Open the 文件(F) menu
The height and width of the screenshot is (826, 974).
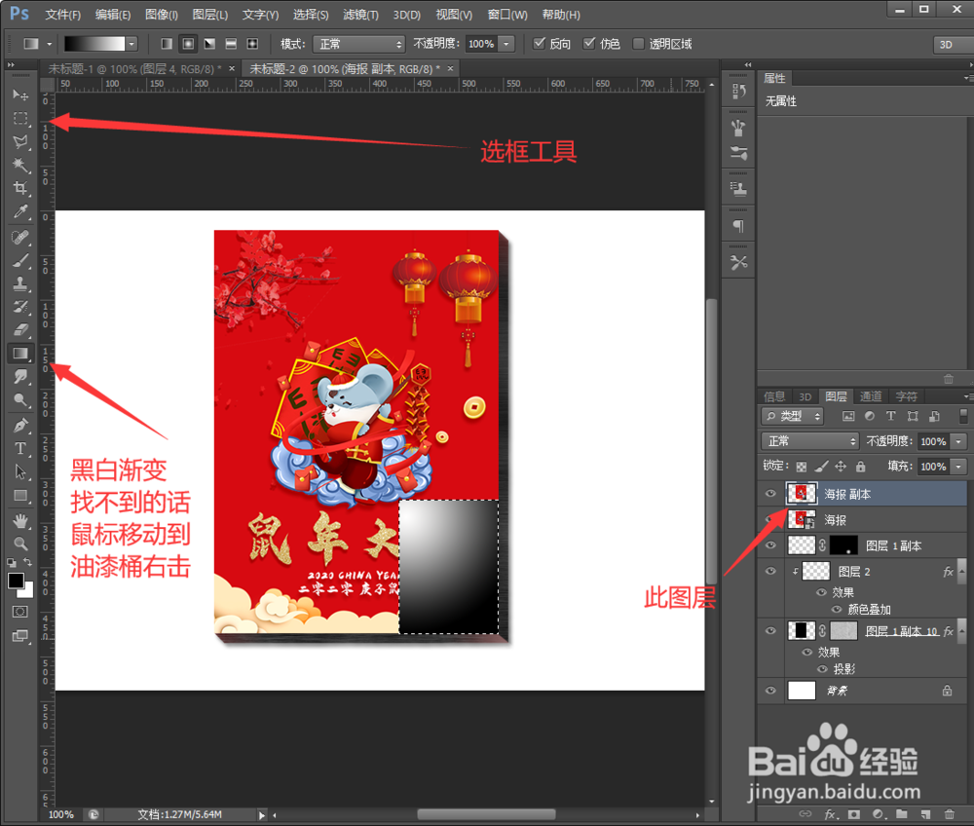[x=62, y=15]
